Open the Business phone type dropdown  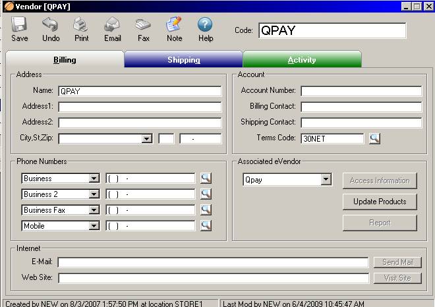coord(94,179)
